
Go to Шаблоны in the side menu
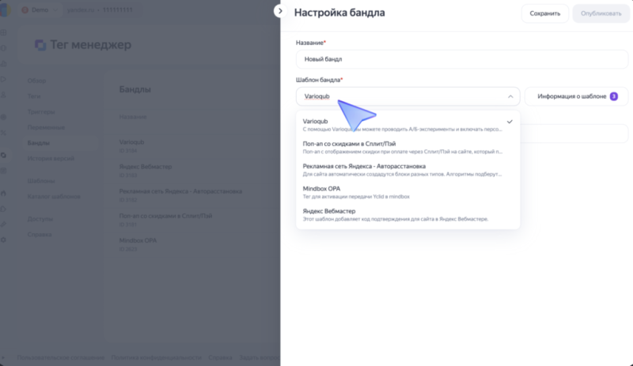[x=41, y=181]
